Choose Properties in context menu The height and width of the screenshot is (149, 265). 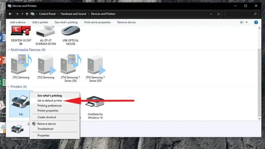(x=43, y=135)
